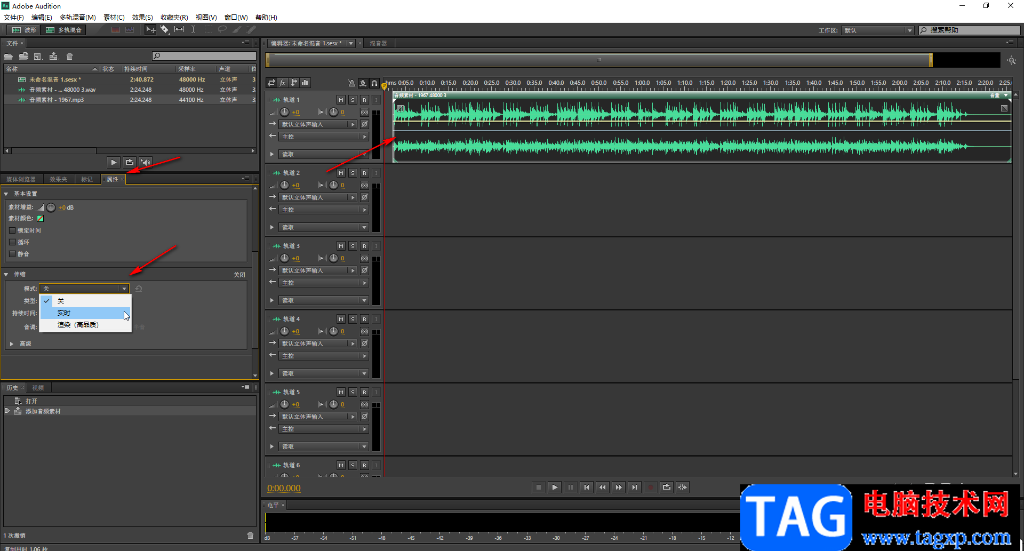This screenshot has height=551, width=1024.
Task: Toggle loop playback in transport bar
Action: (x=667, y=487)
